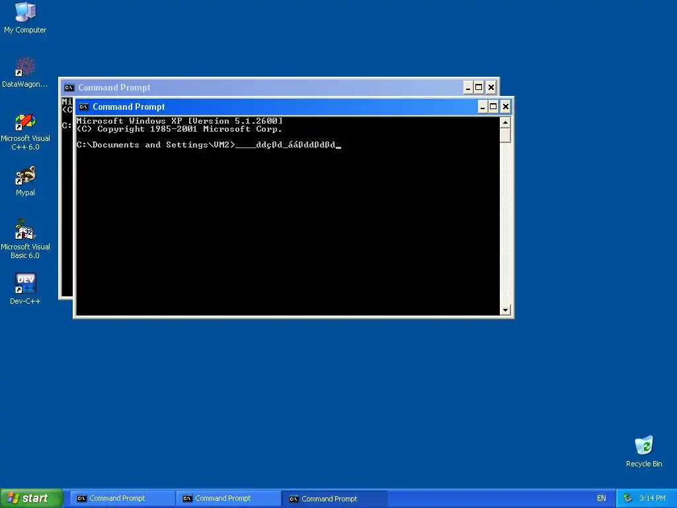The image size is (677, 508).
Task: Minimize the front Command Prompt window
Action: [x=482, y=106]
